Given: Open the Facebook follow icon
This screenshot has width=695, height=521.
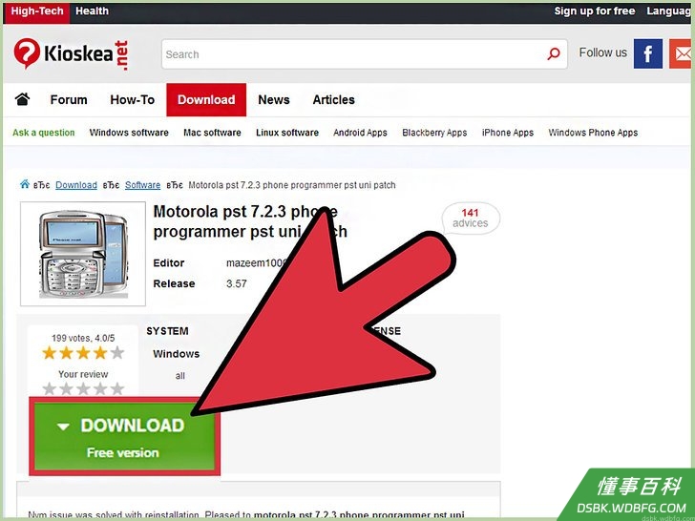Looking at the screenshot, I should pyautogui.click(x=648, y=53).
